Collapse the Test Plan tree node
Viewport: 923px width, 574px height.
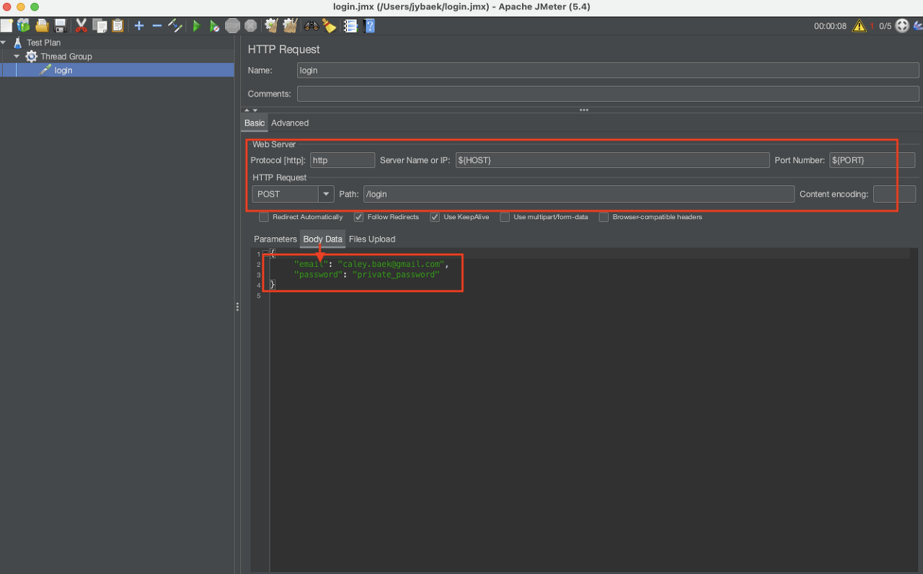pyautogui.click(x=4, y=43)
